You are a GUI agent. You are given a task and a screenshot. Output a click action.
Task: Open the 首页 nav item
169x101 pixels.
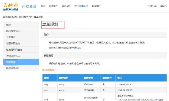(43, 6)
